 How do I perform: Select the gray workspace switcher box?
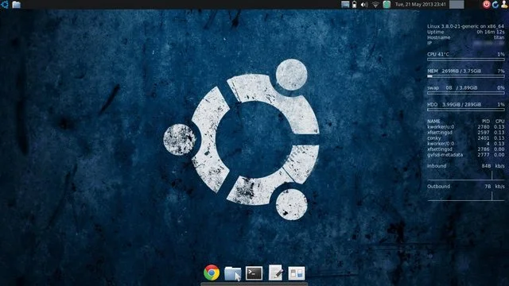tap(457, 5)
